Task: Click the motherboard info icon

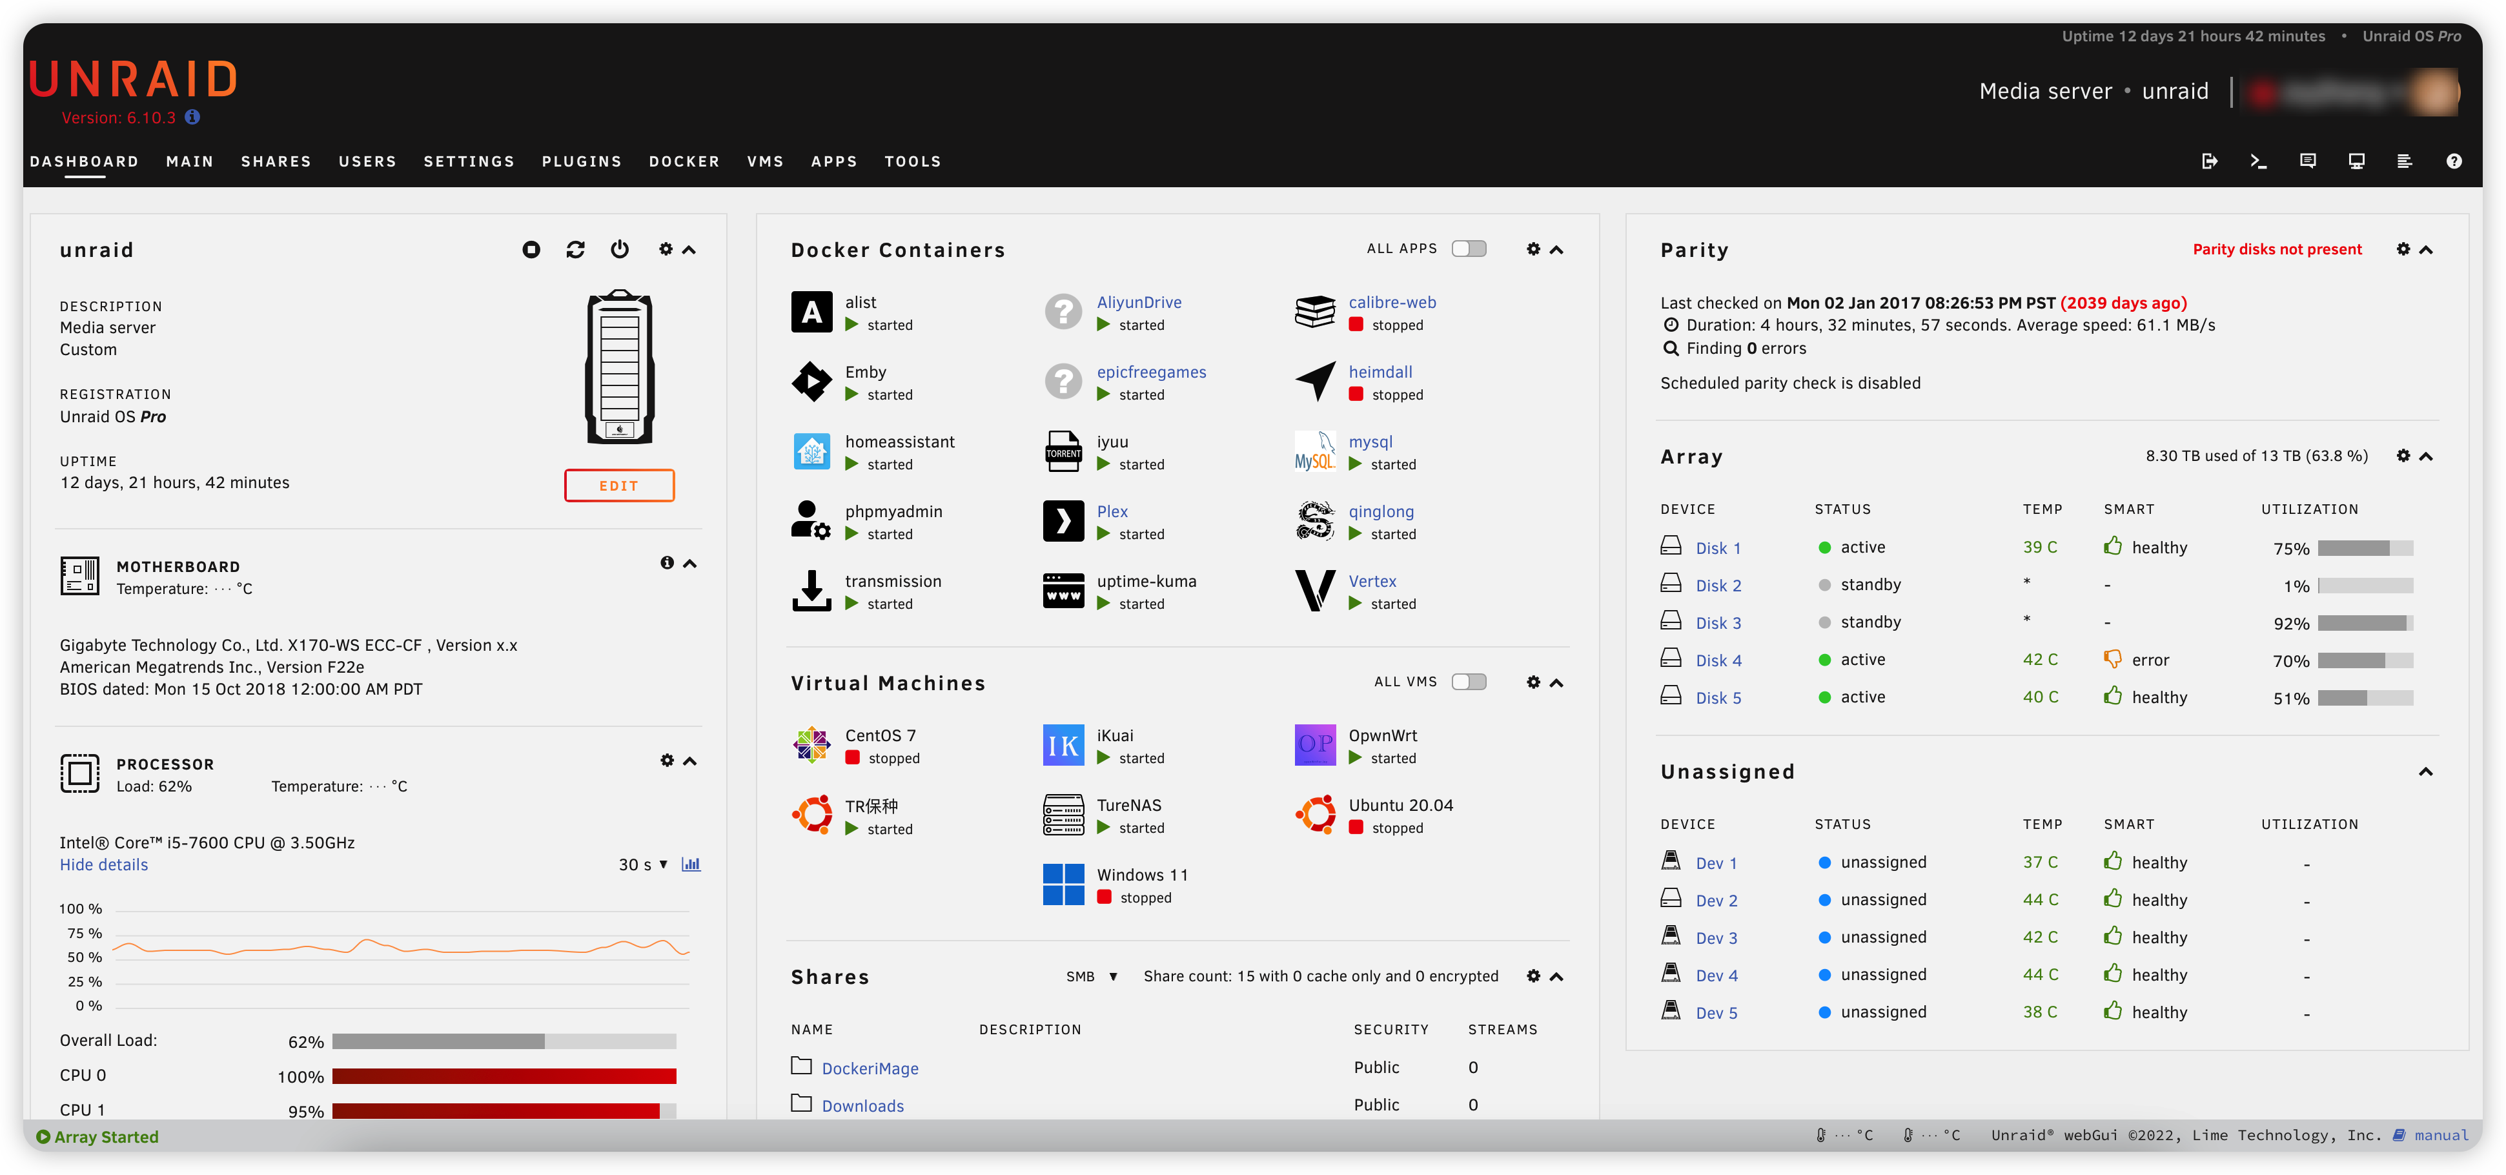Action: point(666,563)
